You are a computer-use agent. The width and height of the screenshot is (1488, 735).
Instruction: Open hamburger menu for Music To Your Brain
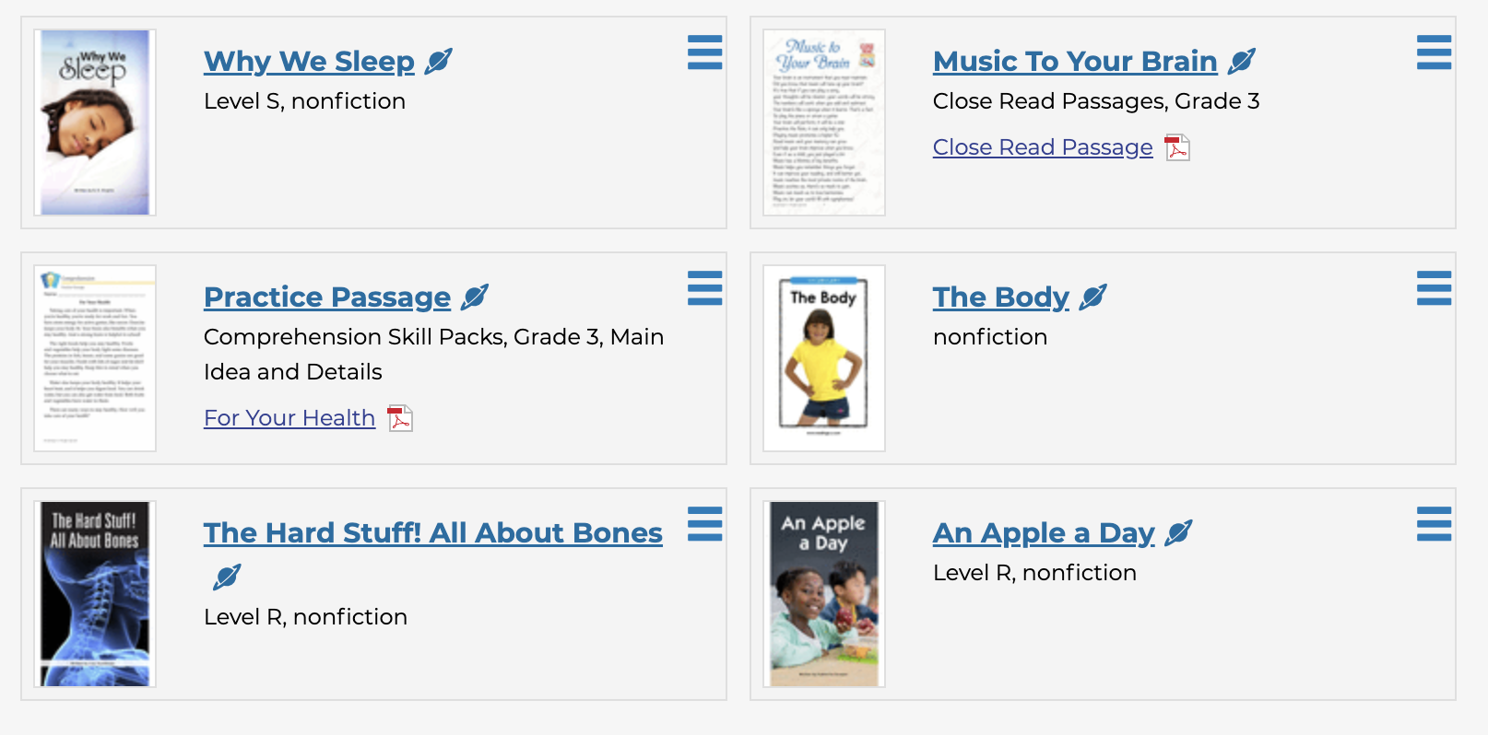click(1434, 52)
